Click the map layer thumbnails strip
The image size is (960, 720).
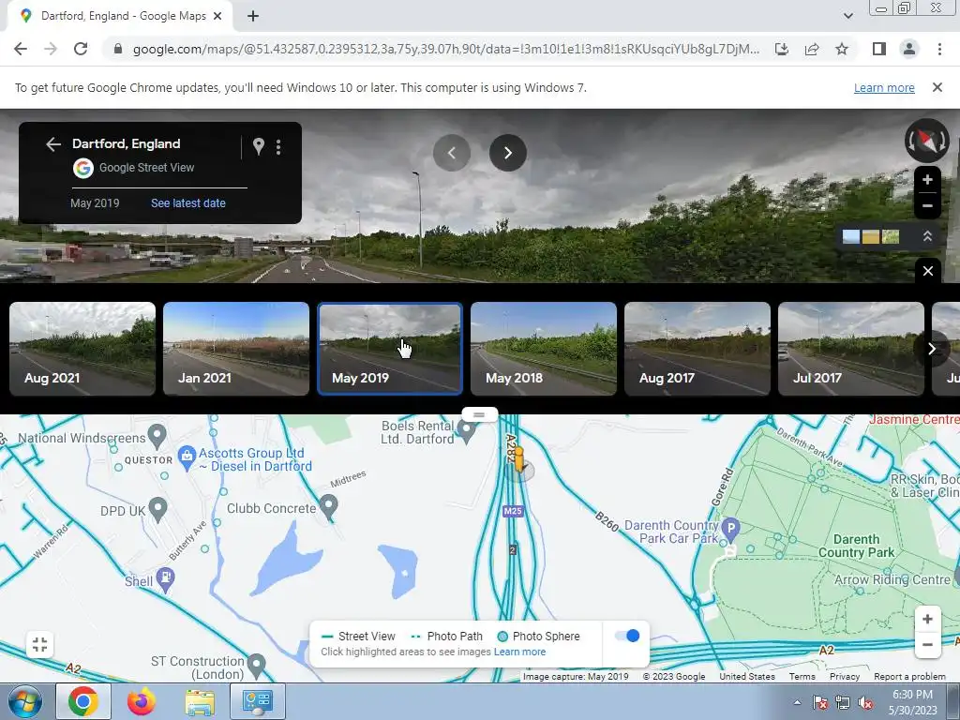tap(871, 237)
